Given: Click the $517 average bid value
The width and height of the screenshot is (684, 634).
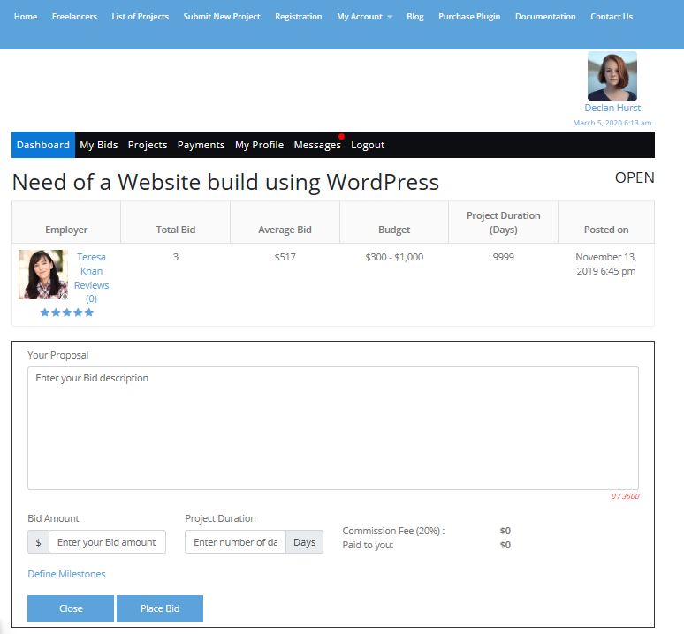Looking at the screenshot, I should (x=285, y=257).
